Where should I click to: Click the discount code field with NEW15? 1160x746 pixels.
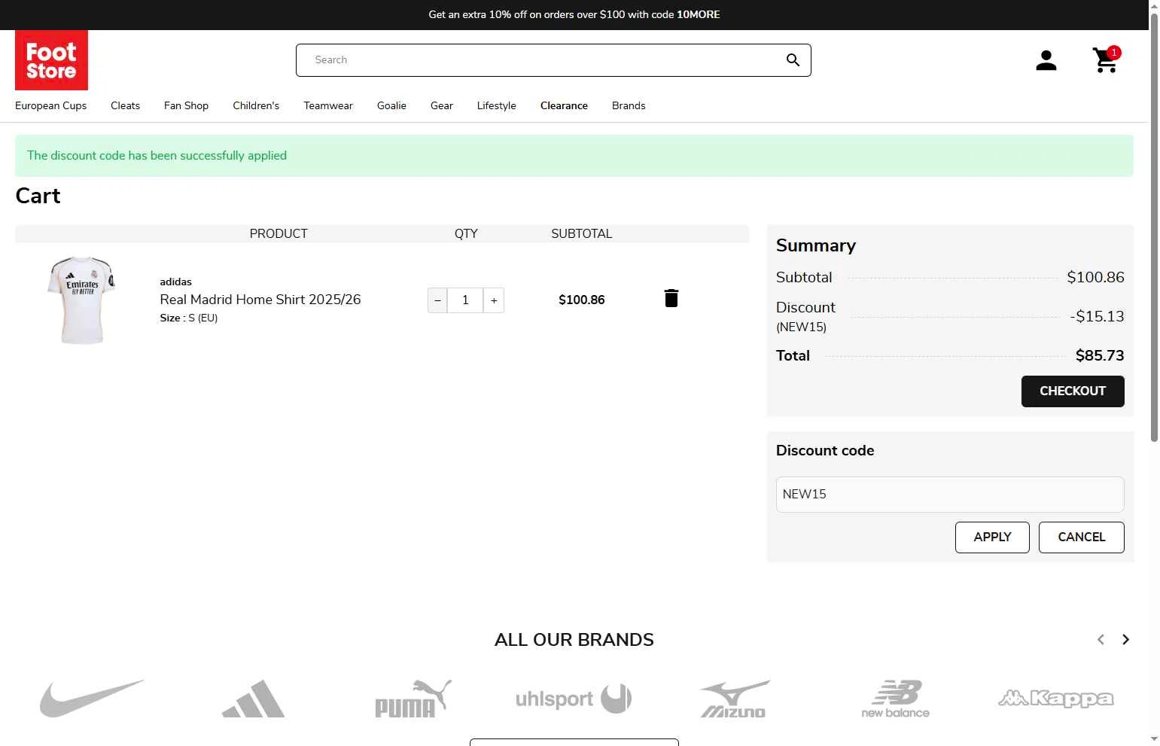[950, 495]
